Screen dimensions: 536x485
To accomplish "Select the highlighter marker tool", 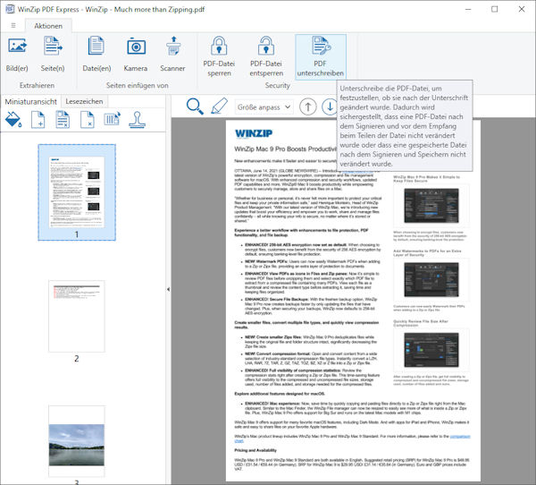I will pos(219,106).
